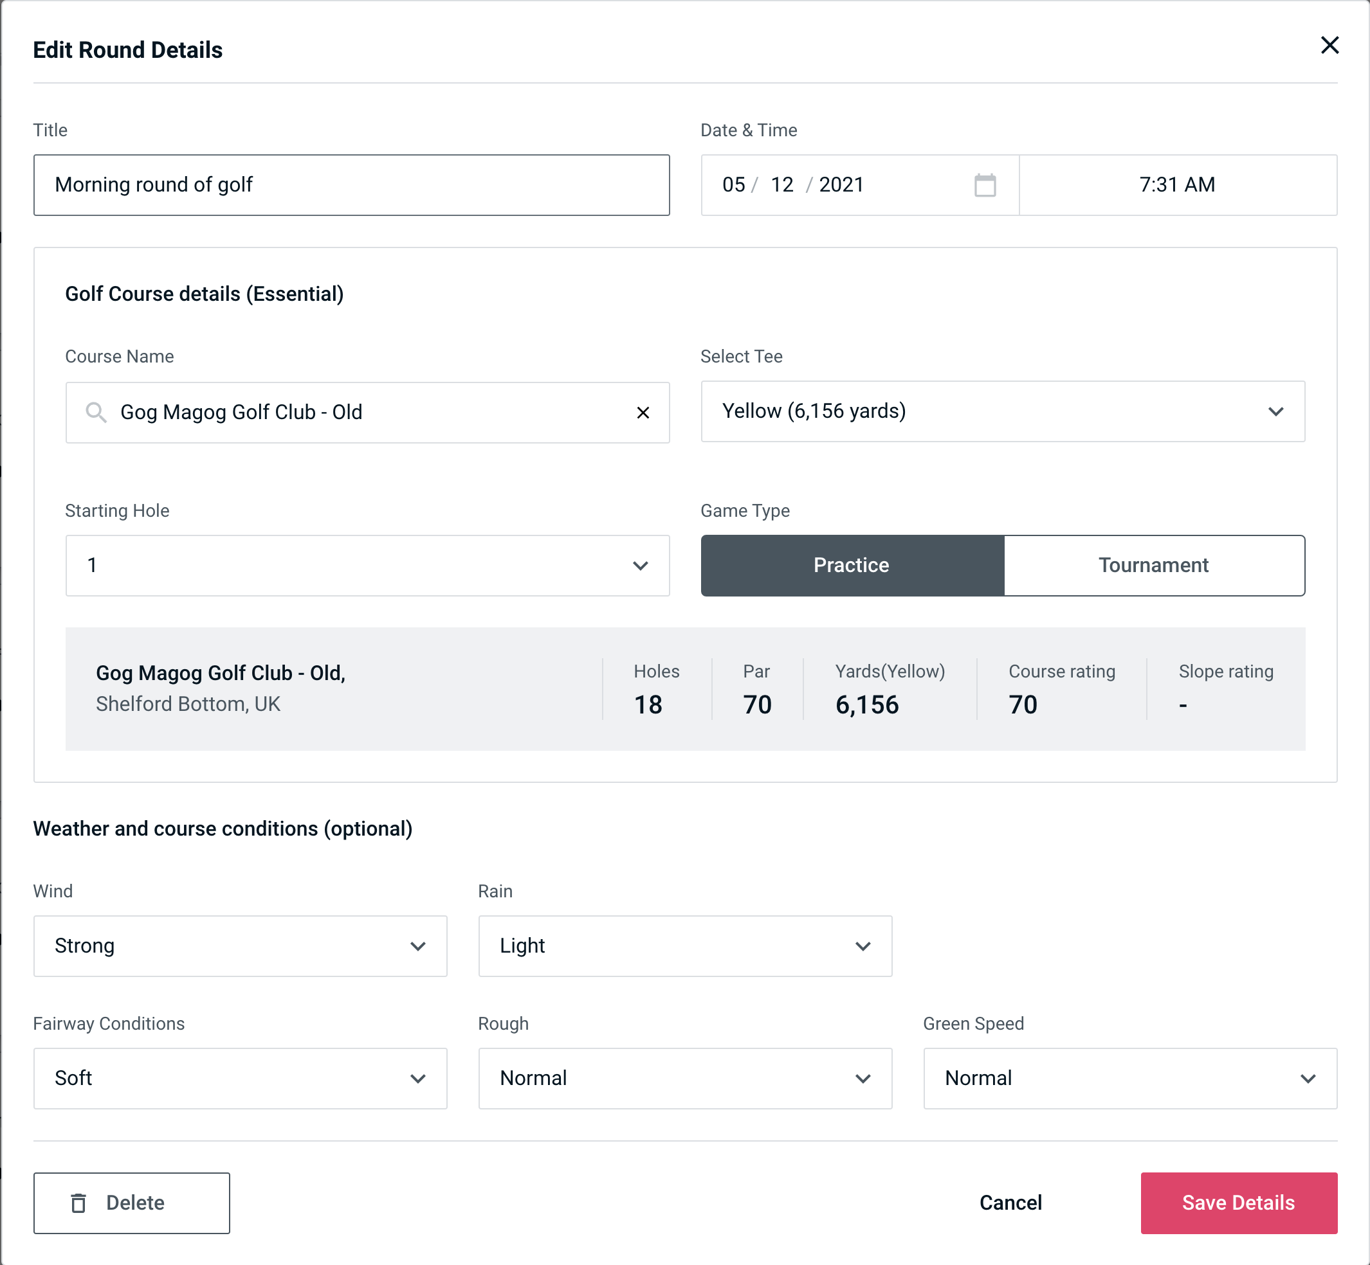Click the delete trash icon button

(81, 1203)
